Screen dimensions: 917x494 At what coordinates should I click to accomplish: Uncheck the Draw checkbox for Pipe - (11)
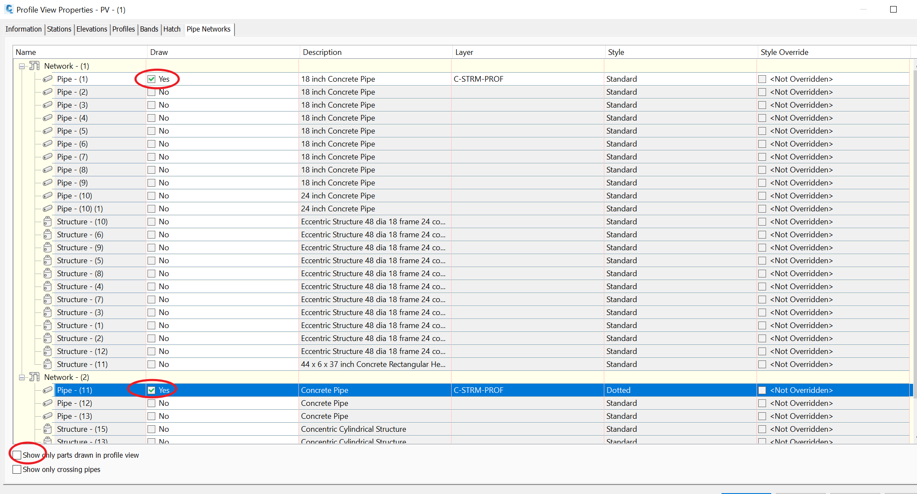pyautogui.click(x=151, y=390)
